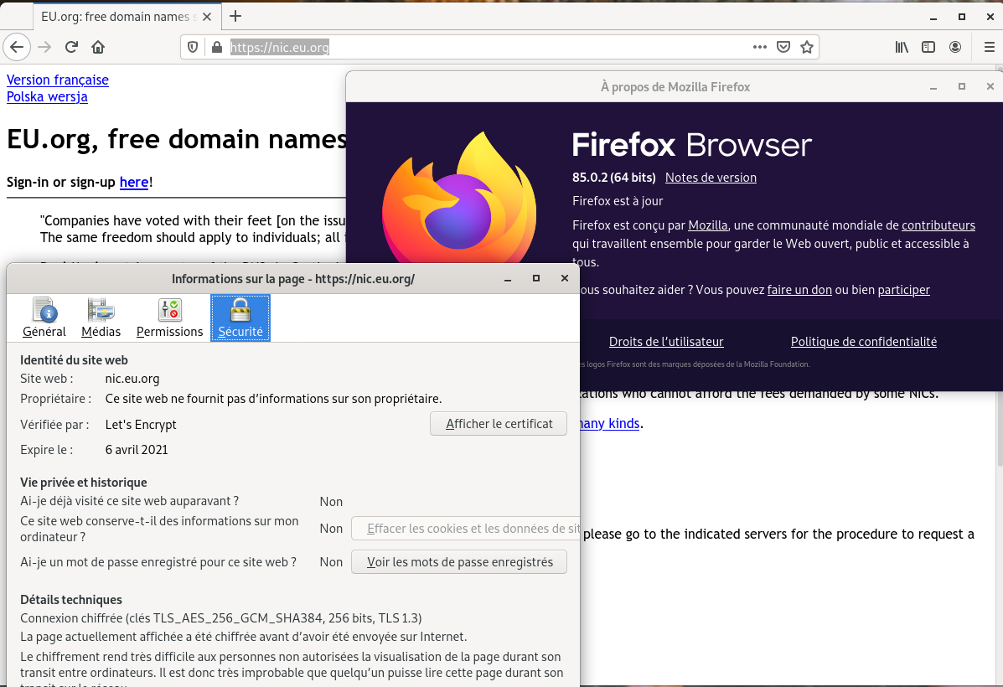Click the 'Détails techniques' heading
This screenshot has width=1003, height=687.
[x=71, y=599]
